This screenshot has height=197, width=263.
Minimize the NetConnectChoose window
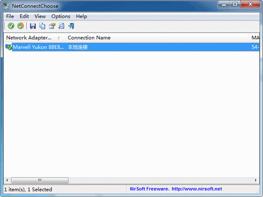(x=224, y=4)
